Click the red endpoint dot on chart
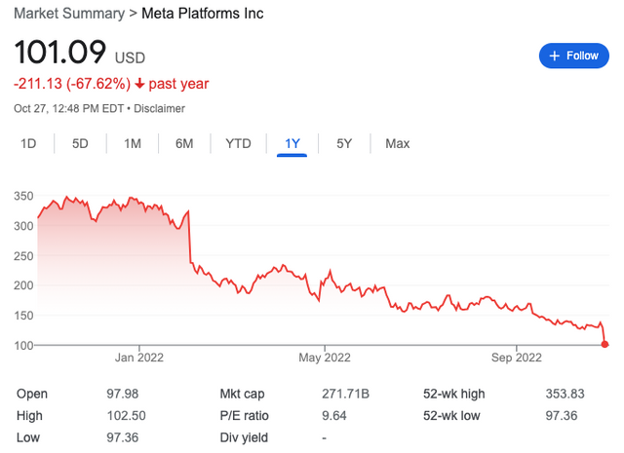Viewport: 624px width, 453px height. (x=606, y=344)
